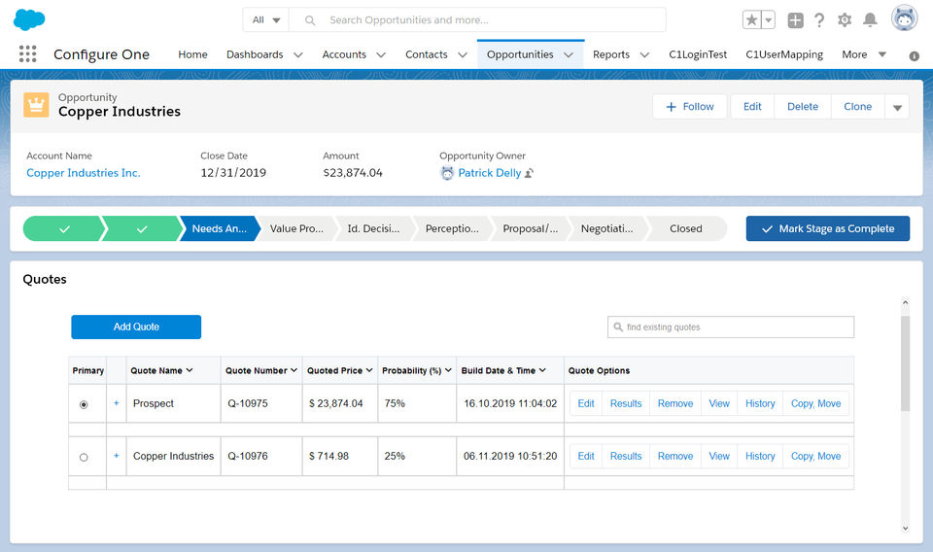
Task: View notifications bell icon
Action: 870,20
